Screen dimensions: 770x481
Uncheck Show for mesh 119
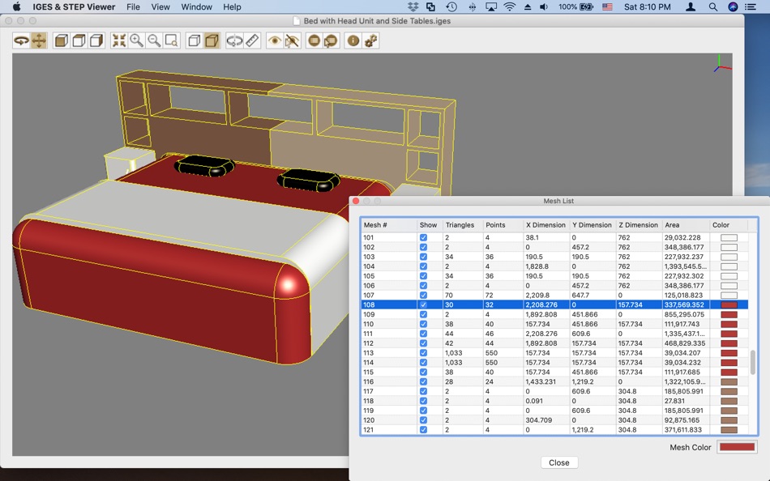click(423, 411)
